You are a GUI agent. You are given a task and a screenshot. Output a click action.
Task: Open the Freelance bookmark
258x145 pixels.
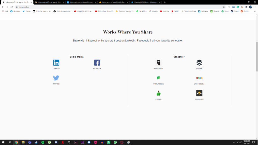[x=203, y=11]
